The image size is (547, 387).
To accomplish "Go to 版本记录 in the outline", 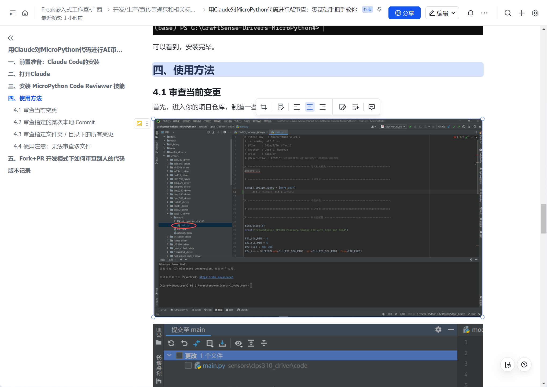I will [x=19, y=171].
